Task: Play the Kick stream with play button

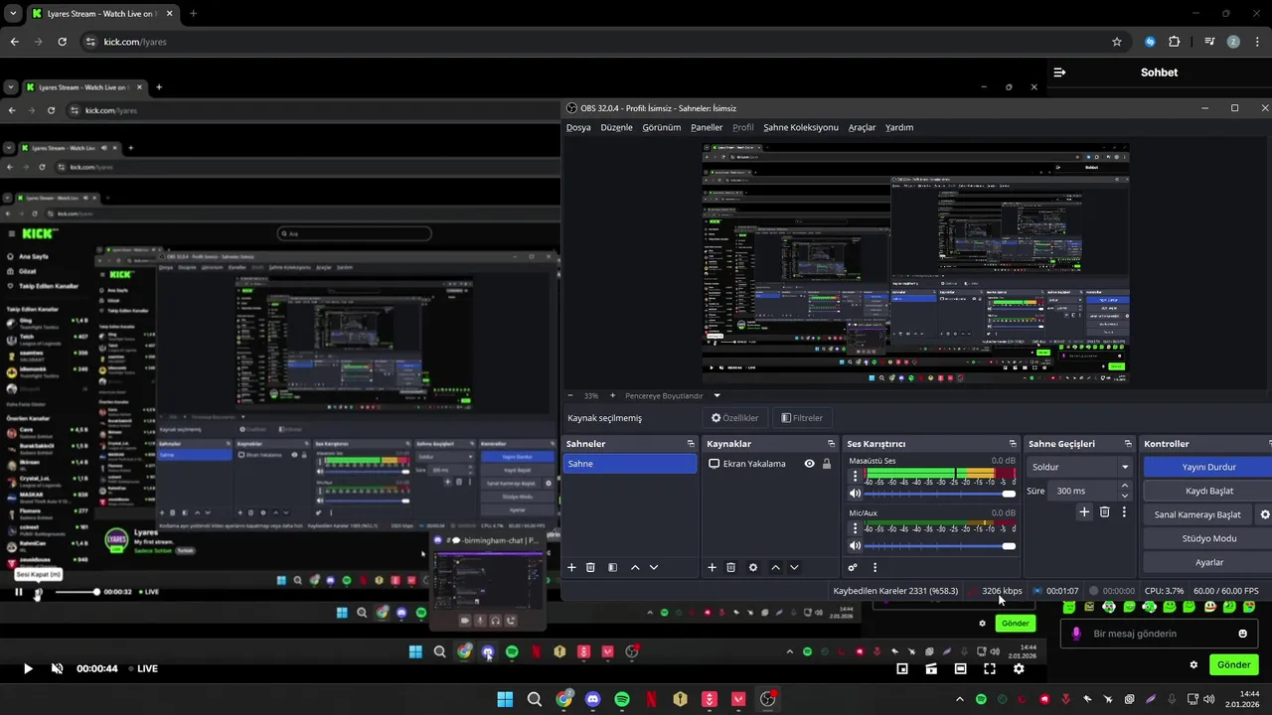Action: [28, 668]
